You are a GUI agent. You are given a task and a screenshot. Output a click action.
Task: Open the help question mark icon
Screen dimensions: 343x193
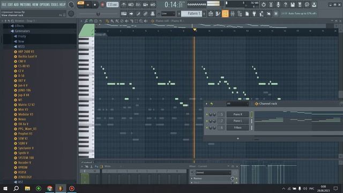click(x=285, y=5)
